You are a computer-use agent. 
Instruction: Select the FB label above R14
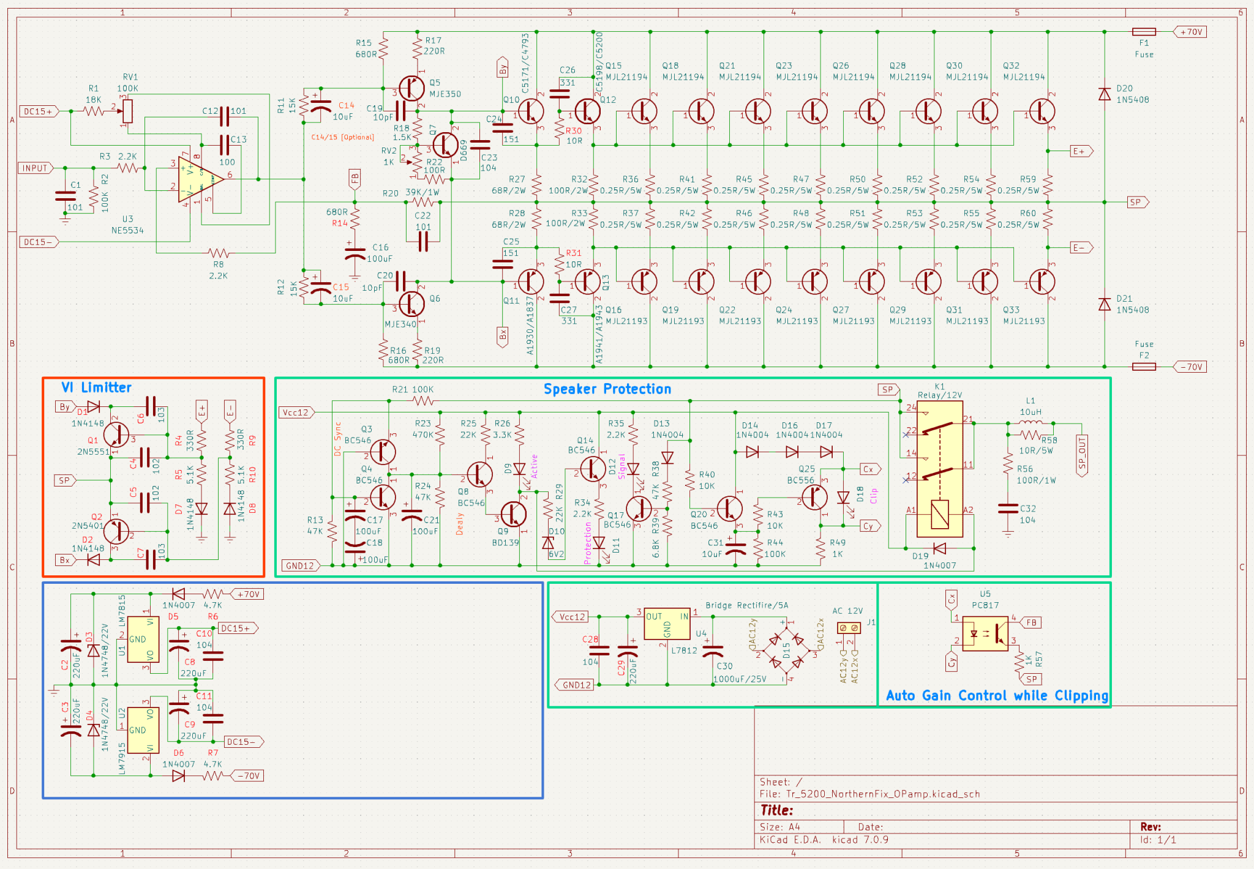355,179
